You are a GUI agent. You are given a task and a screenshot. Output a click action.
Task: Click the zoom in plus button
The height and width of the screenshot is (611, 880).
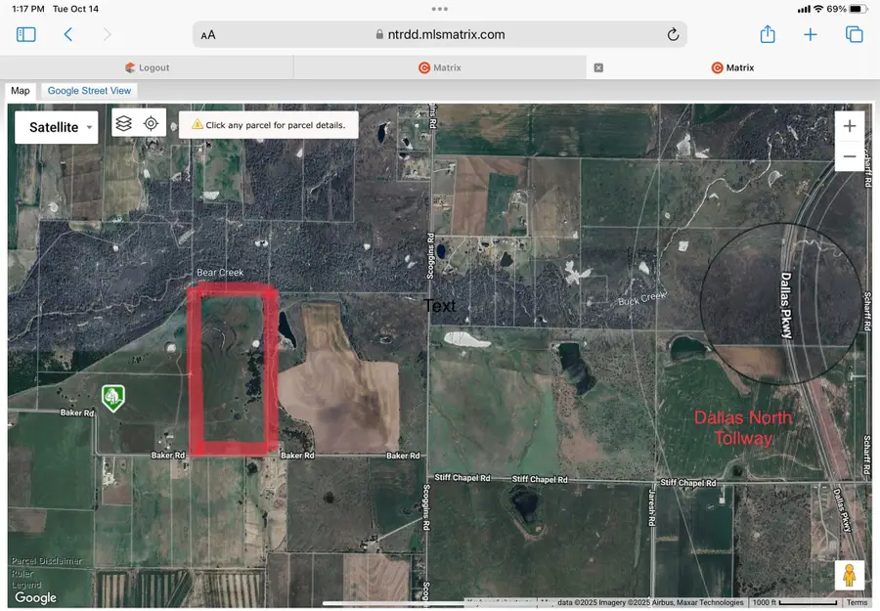click(849, 125)
